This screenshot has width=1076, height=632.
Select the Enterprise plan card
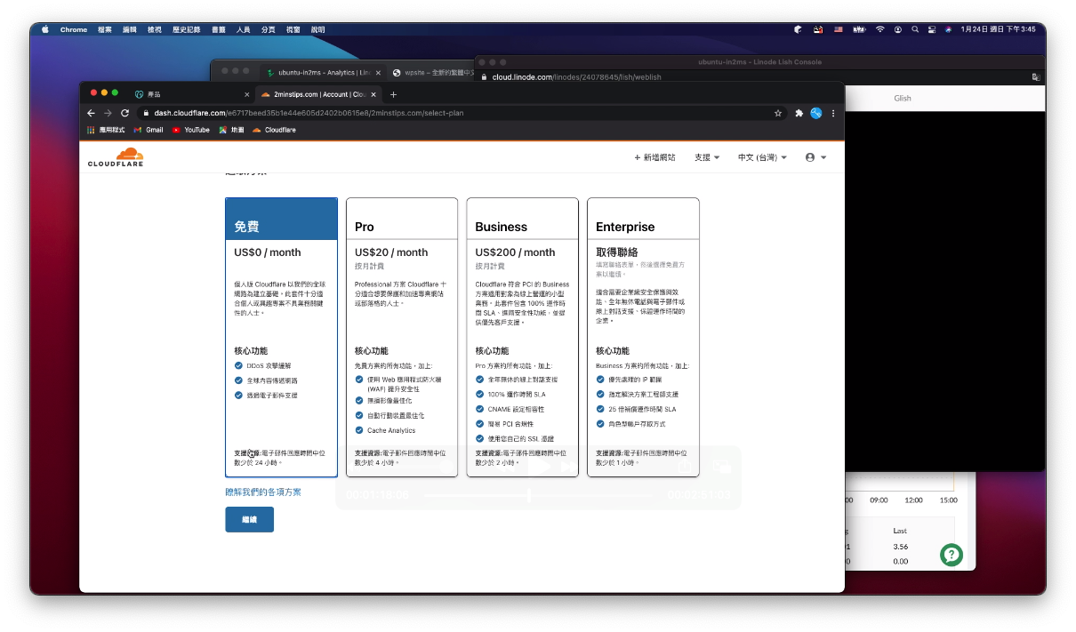point(643,338)
